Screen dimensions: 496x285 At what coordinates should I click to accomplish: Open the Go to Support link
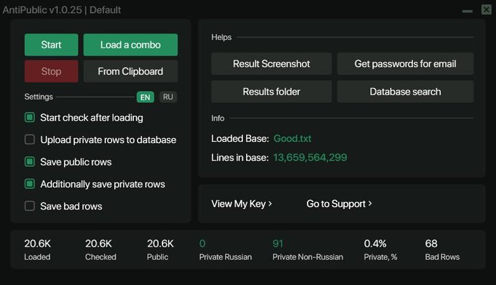point(339,204)
